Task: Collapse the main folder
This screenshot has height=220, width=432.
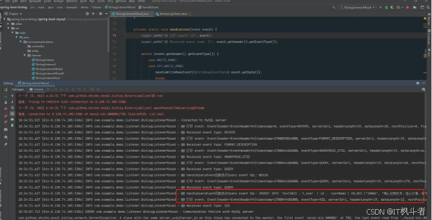Action: click(x=13, y=33)
